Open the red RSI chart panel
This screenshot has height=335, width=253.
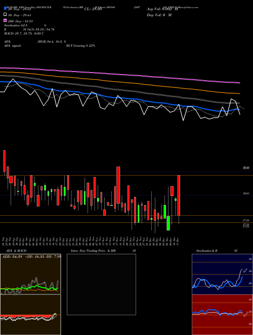click(x=222, y=315)
